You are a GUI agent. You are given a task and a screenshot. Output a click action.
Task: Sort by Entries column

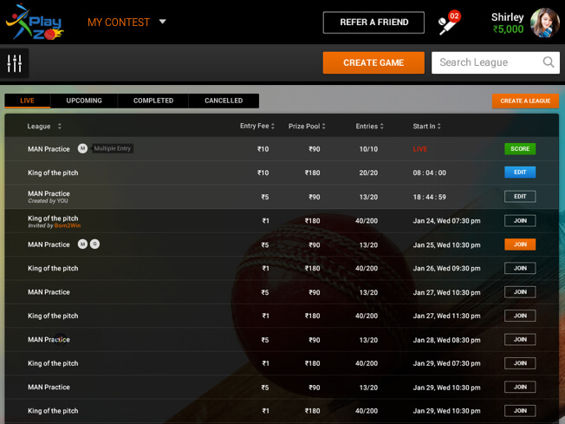point(369,127)
